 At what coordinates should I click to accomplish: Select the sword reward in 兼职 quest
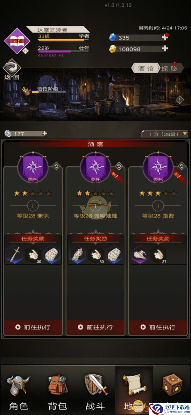pos(15,255)
